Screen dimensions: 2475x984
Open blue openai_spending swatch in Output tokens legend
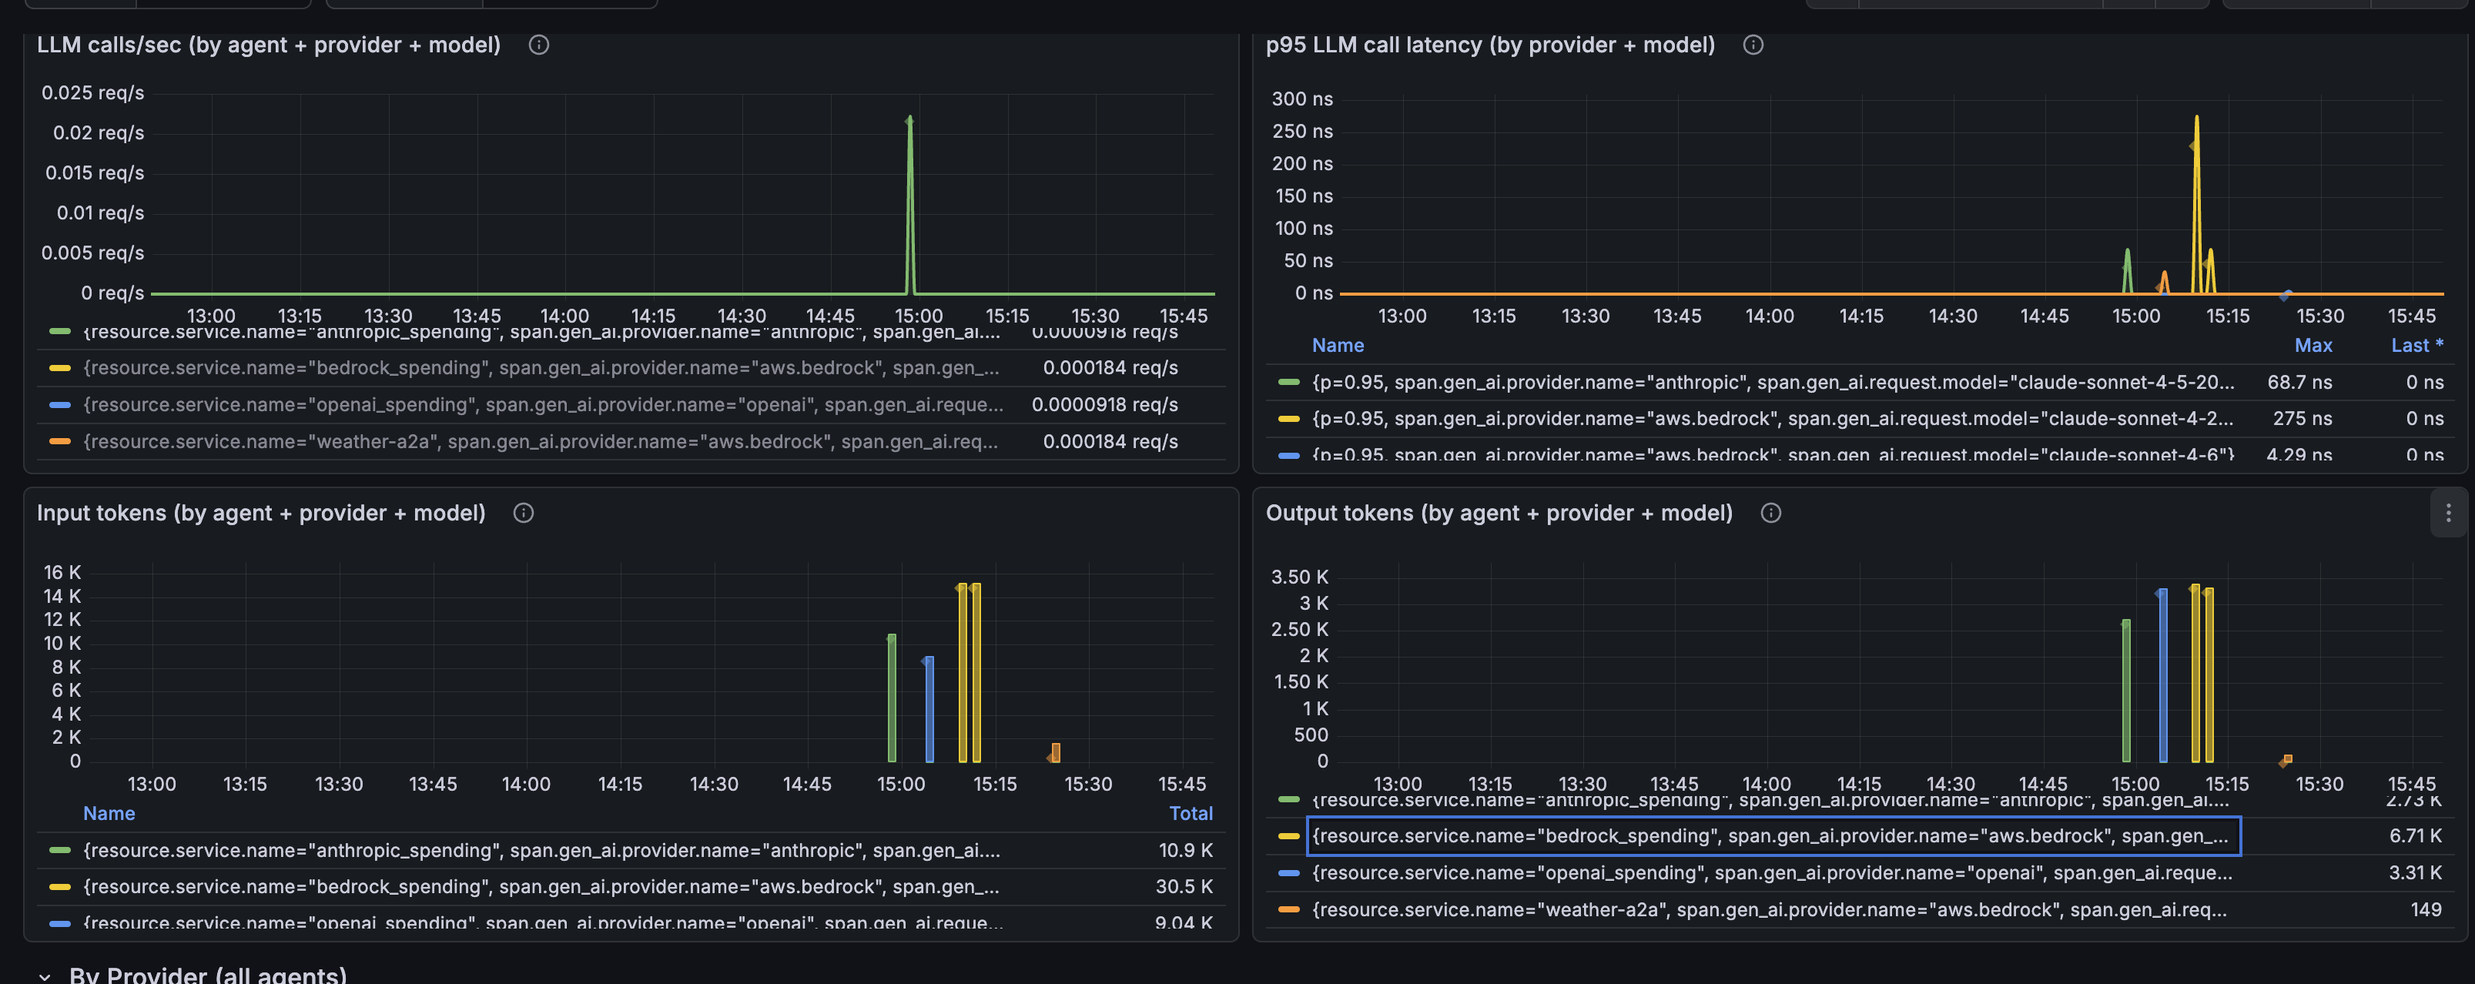1289,873
